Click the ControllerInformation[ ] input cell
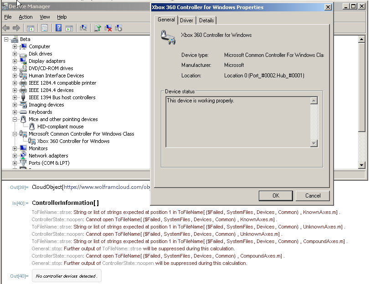The width and height of the screenshot is (370, 284). coord(65,203)
